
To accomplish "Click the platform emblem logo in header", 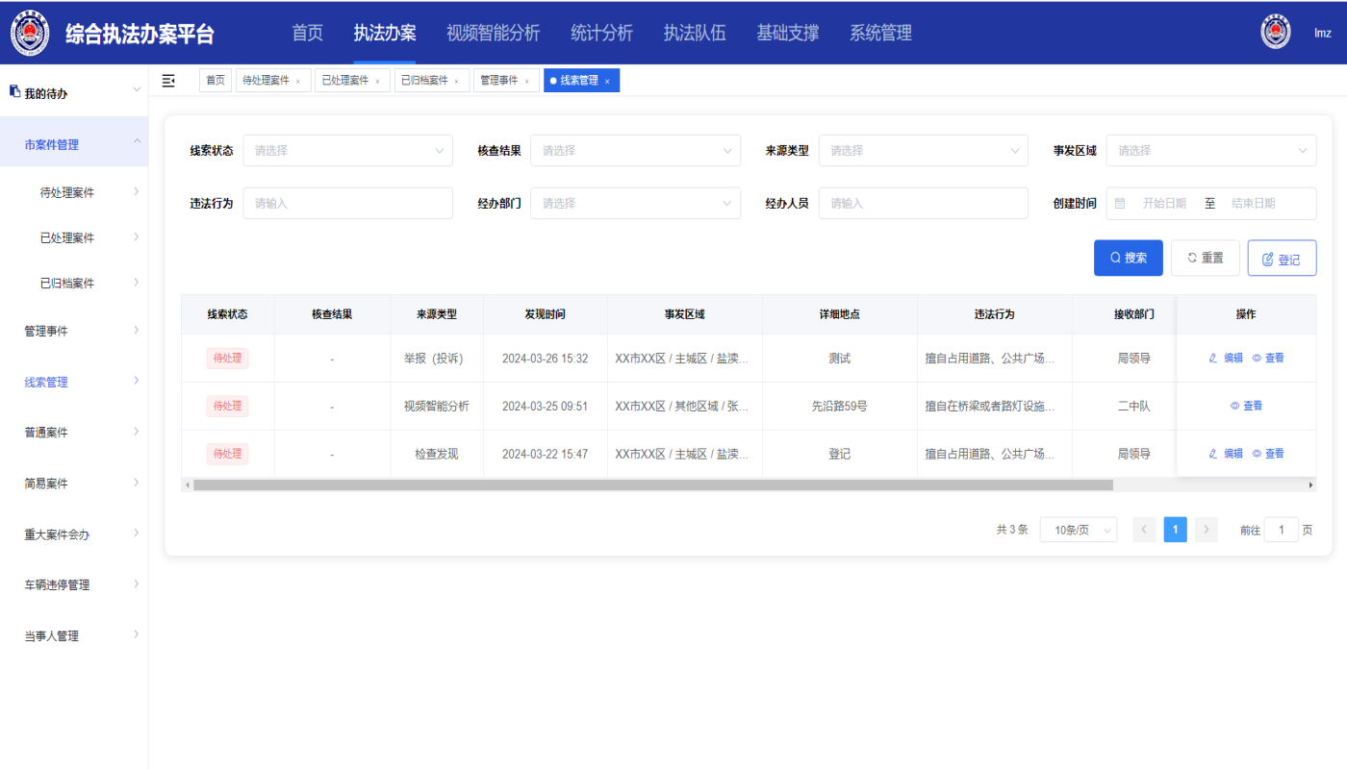I will 30,33.
